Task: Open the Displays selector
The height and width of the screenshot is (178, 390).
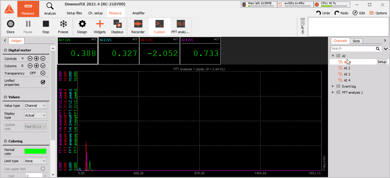Action: pos(117,27)
